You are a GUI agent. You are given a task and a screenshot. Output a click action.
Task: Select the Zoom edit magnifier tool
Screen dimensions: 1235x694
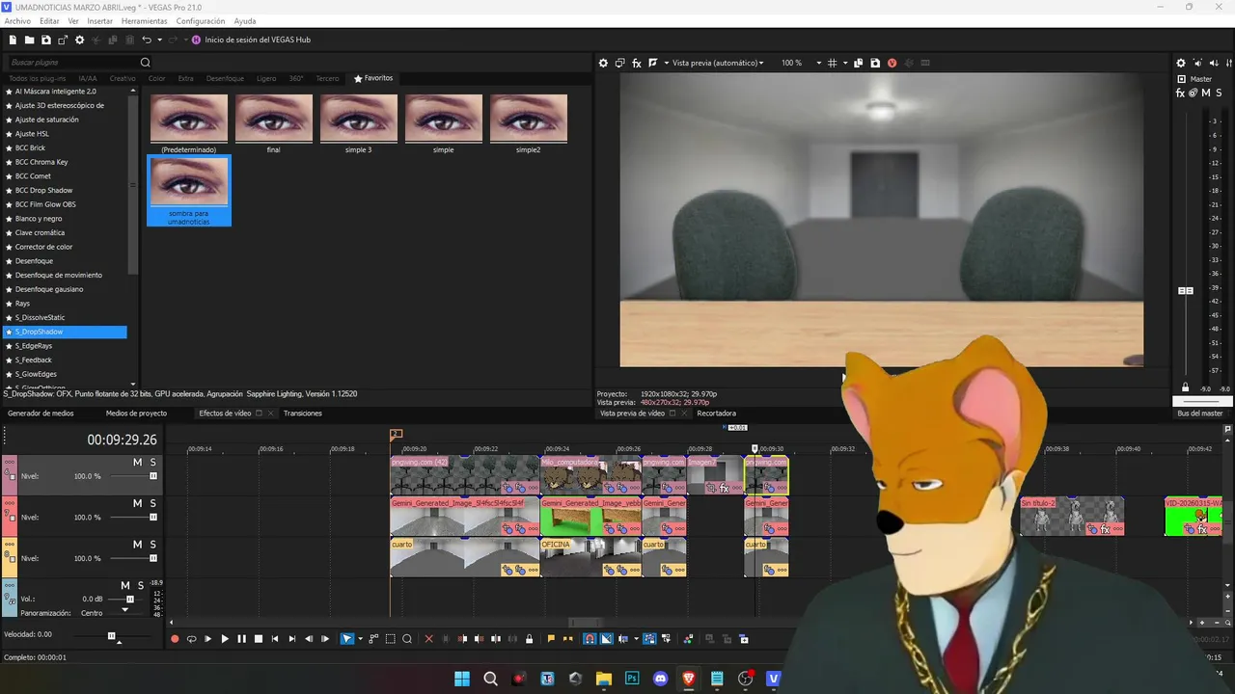(x=407, y=639)
